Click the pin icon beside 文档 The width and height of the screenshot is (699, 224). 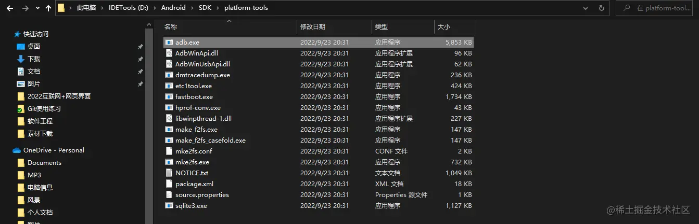(140, 72)
